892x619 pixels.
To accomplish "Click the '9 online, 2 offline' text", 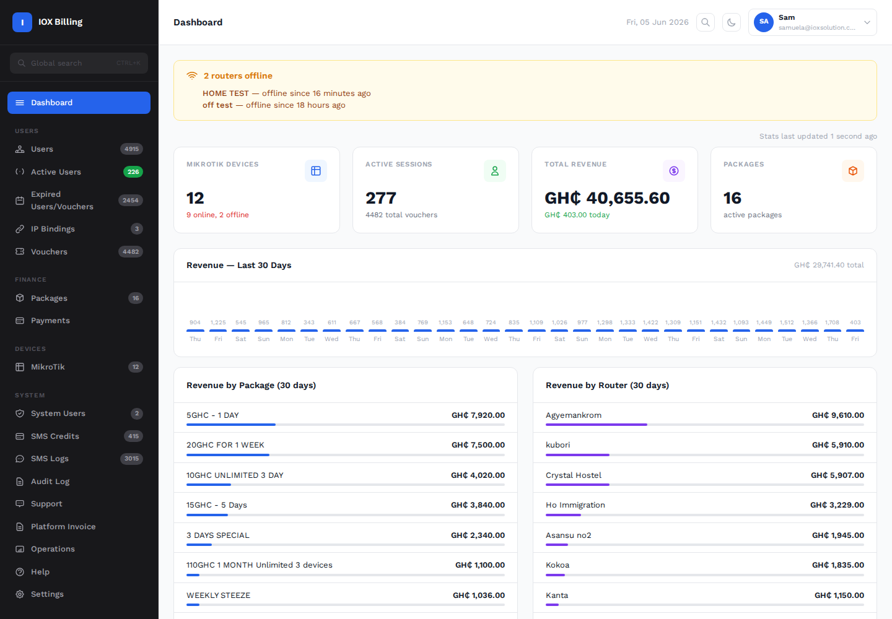I will tap(217, 215).
